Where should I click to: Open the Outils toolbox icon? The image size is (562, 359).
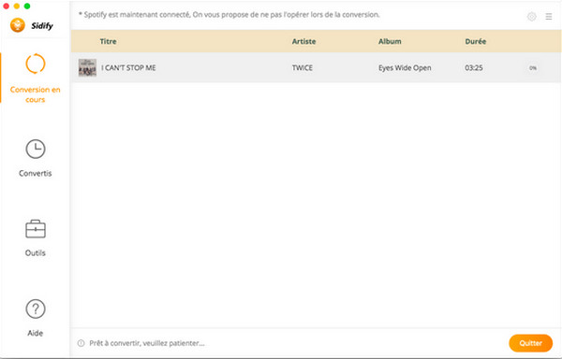[36, 229]
